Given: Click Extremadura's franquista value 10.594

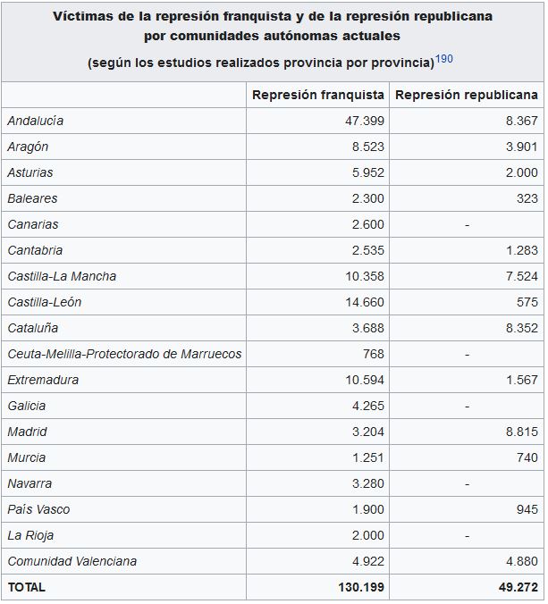Looking at the screenshot, I should pyautogui.click(x=365, y=381).
